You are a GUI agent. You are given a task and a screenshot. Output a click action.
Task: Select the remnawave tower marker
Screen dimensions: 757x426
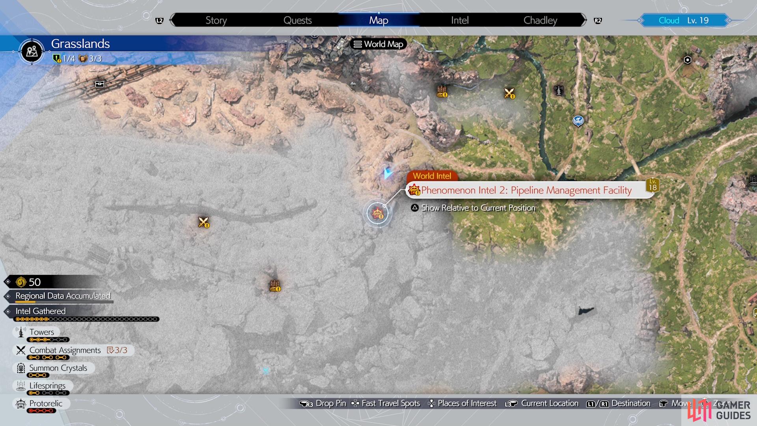click(558, 90)
